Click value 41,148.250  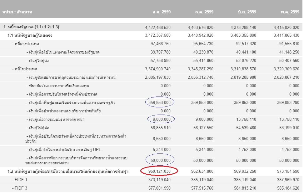(289, 52)
